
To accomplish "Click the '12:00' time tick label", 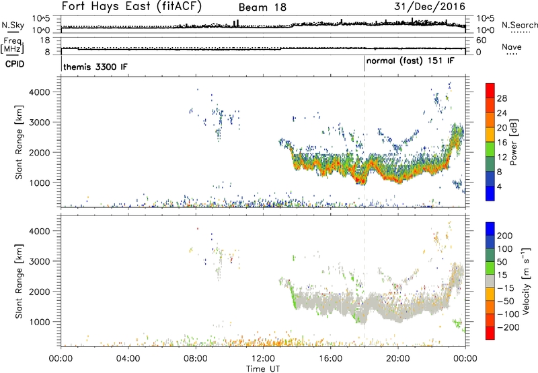I will click(263, 359).
